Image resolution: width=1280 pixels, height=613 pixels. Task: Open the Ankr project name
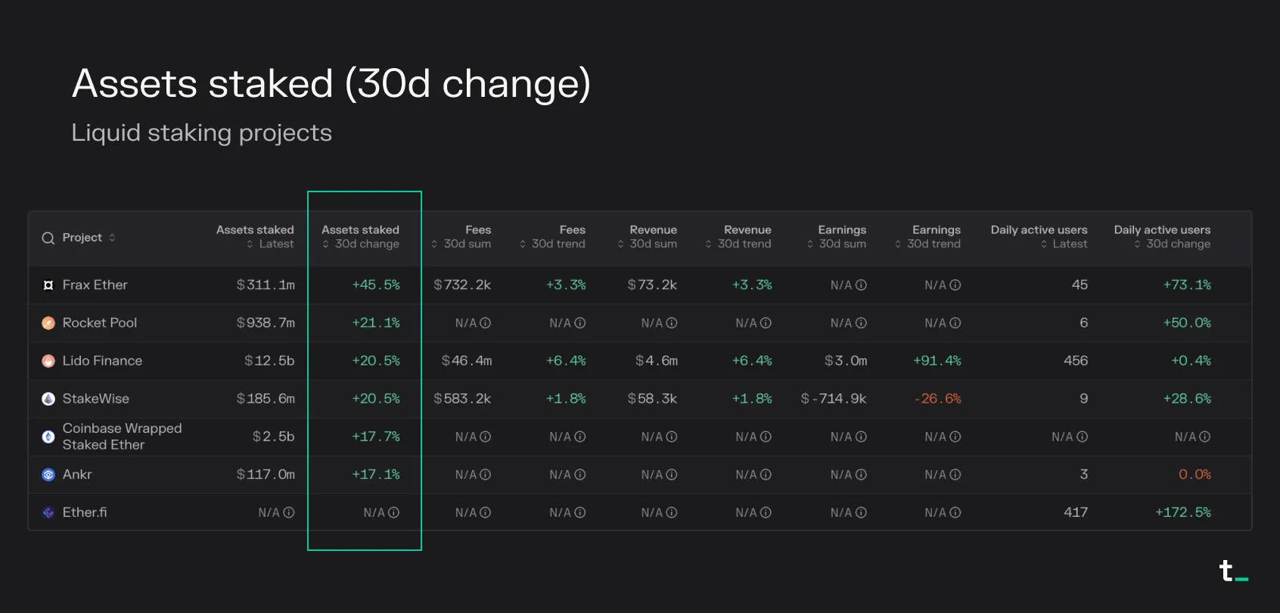click(77, 475)
